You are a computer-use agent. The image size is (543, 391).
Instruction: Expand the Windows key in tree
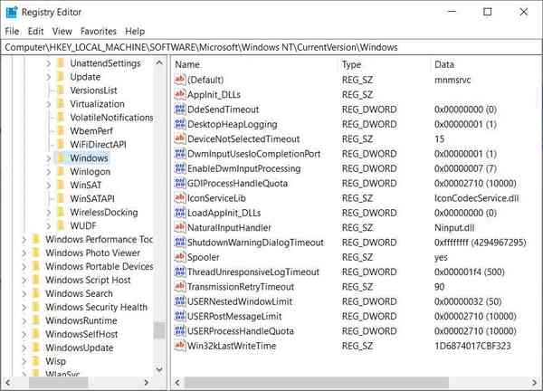coord(49,157)
